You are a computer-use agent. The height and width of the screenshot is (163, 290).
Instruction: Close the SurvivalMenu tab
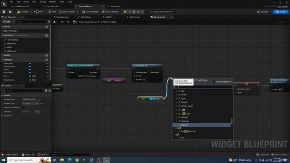103,6
